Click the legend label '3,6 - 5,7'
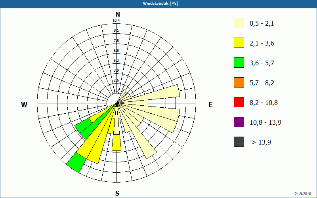This screenshot has width=317, height=198. (x=262, y=63)
